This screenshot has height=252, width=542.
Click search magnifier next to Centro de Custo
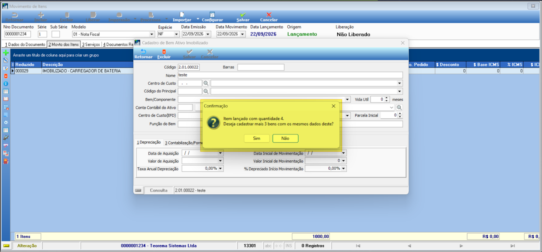pos(206,83)
